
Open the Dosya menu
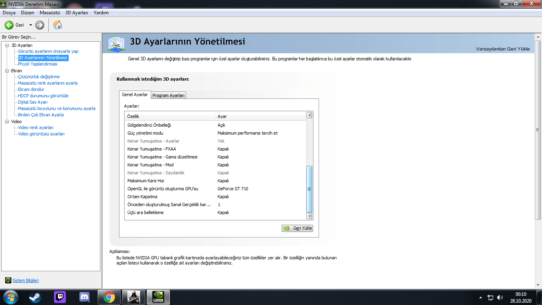click(x=9, y=13)
